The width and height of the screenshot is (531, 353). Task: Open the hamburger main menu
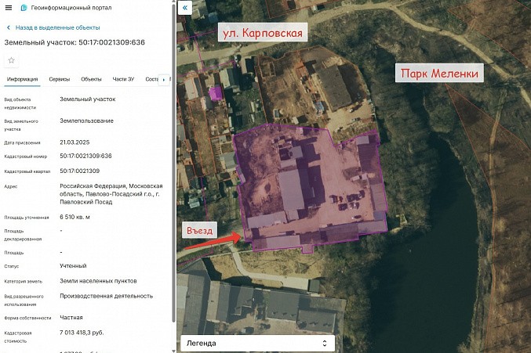(x=8, y=8)
